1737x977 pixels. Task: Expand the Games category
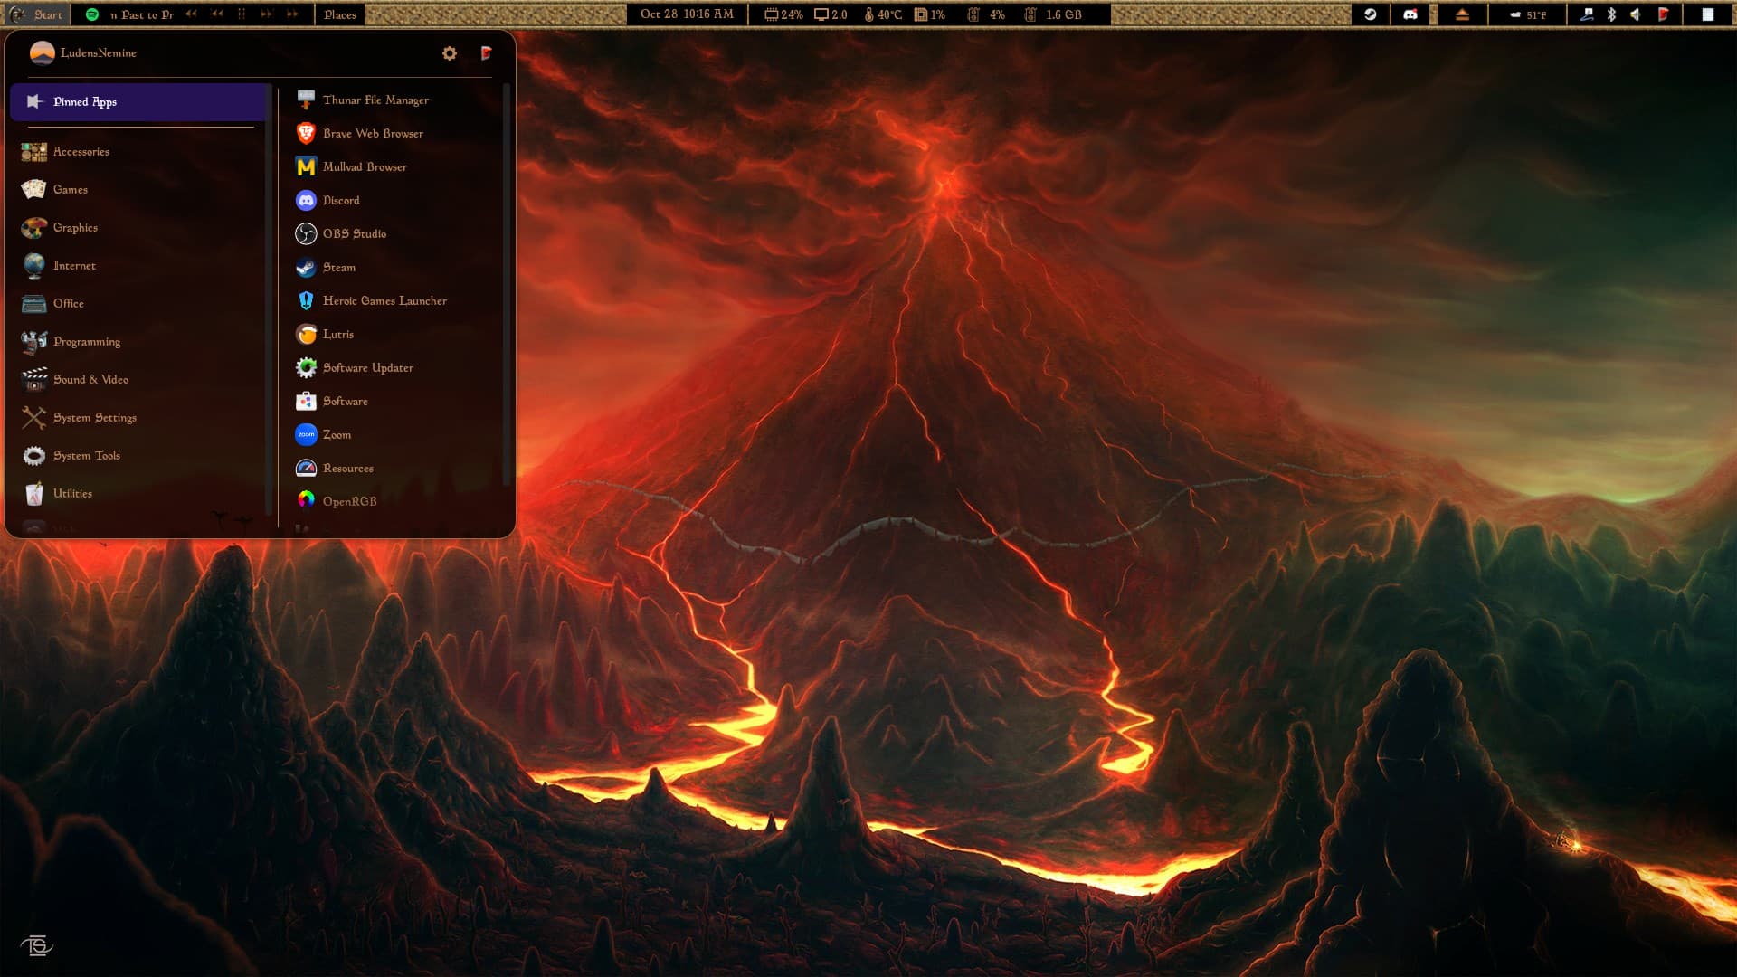pos(70,189)
